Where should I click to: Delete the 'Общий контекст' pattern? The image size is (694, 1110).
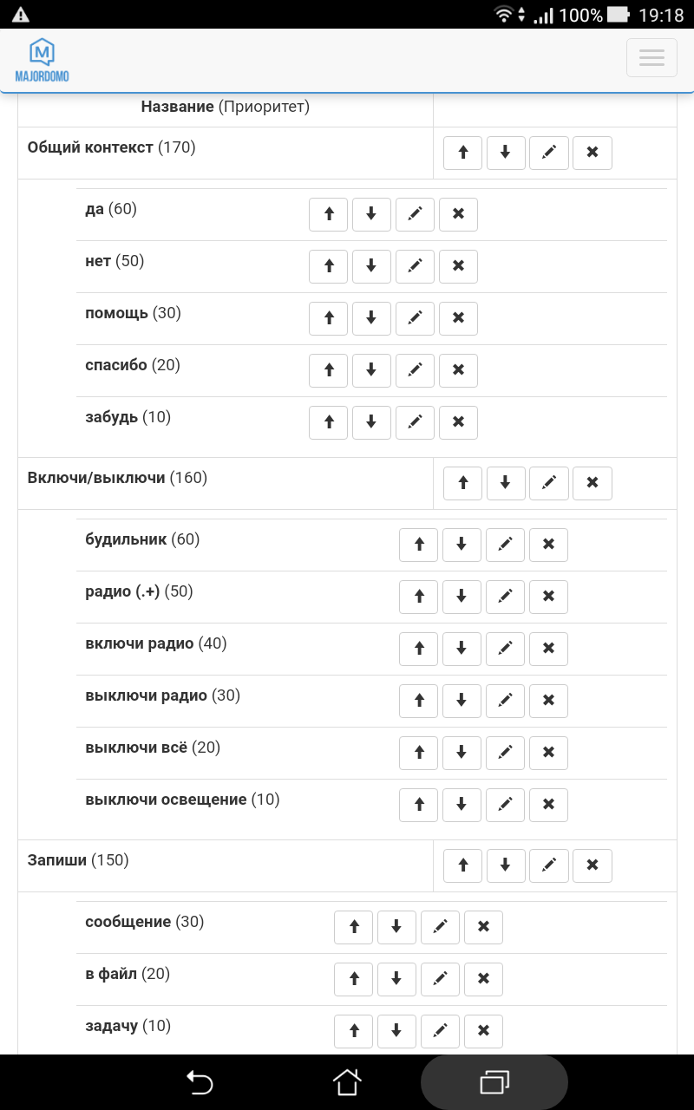pyautogui.click(x=593, y=153)
